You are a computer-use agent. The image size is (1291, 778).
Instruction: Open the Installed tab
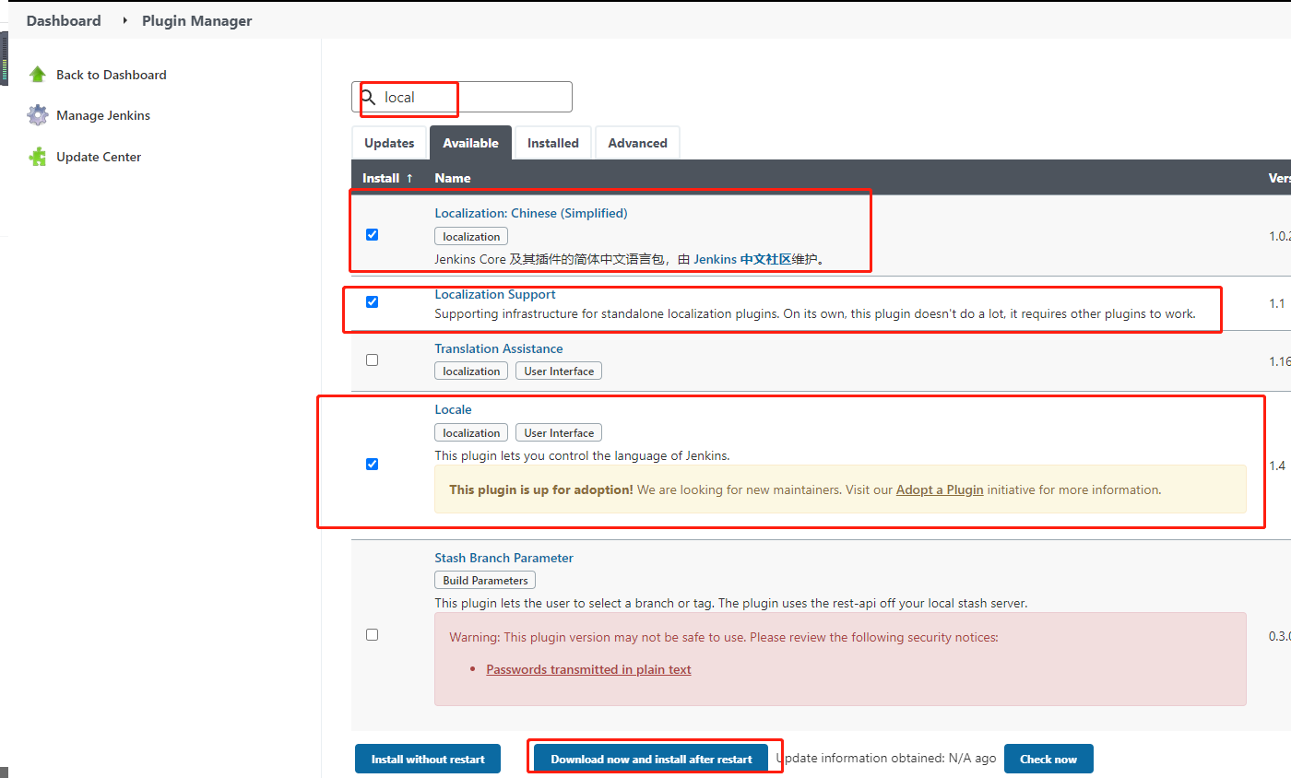click(553, 143)
